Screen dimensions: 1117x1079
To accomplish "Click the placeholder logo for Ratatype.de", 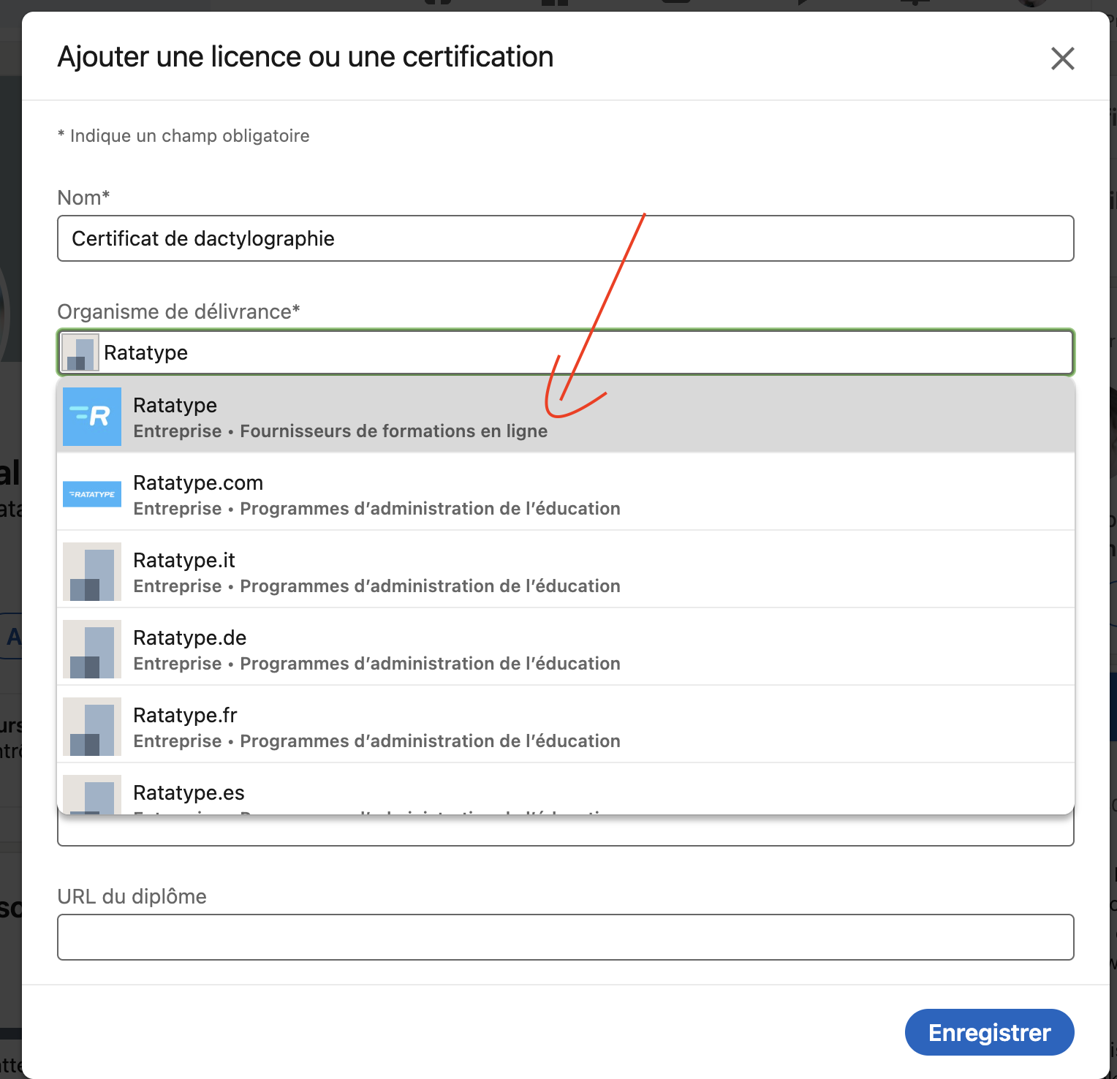I will [x=92, y=649].
